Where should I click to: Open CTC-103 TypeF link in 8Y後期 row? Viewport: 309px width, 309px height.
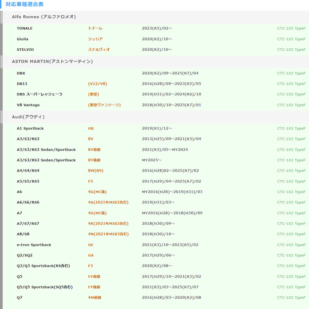click(x=291, y=160)
